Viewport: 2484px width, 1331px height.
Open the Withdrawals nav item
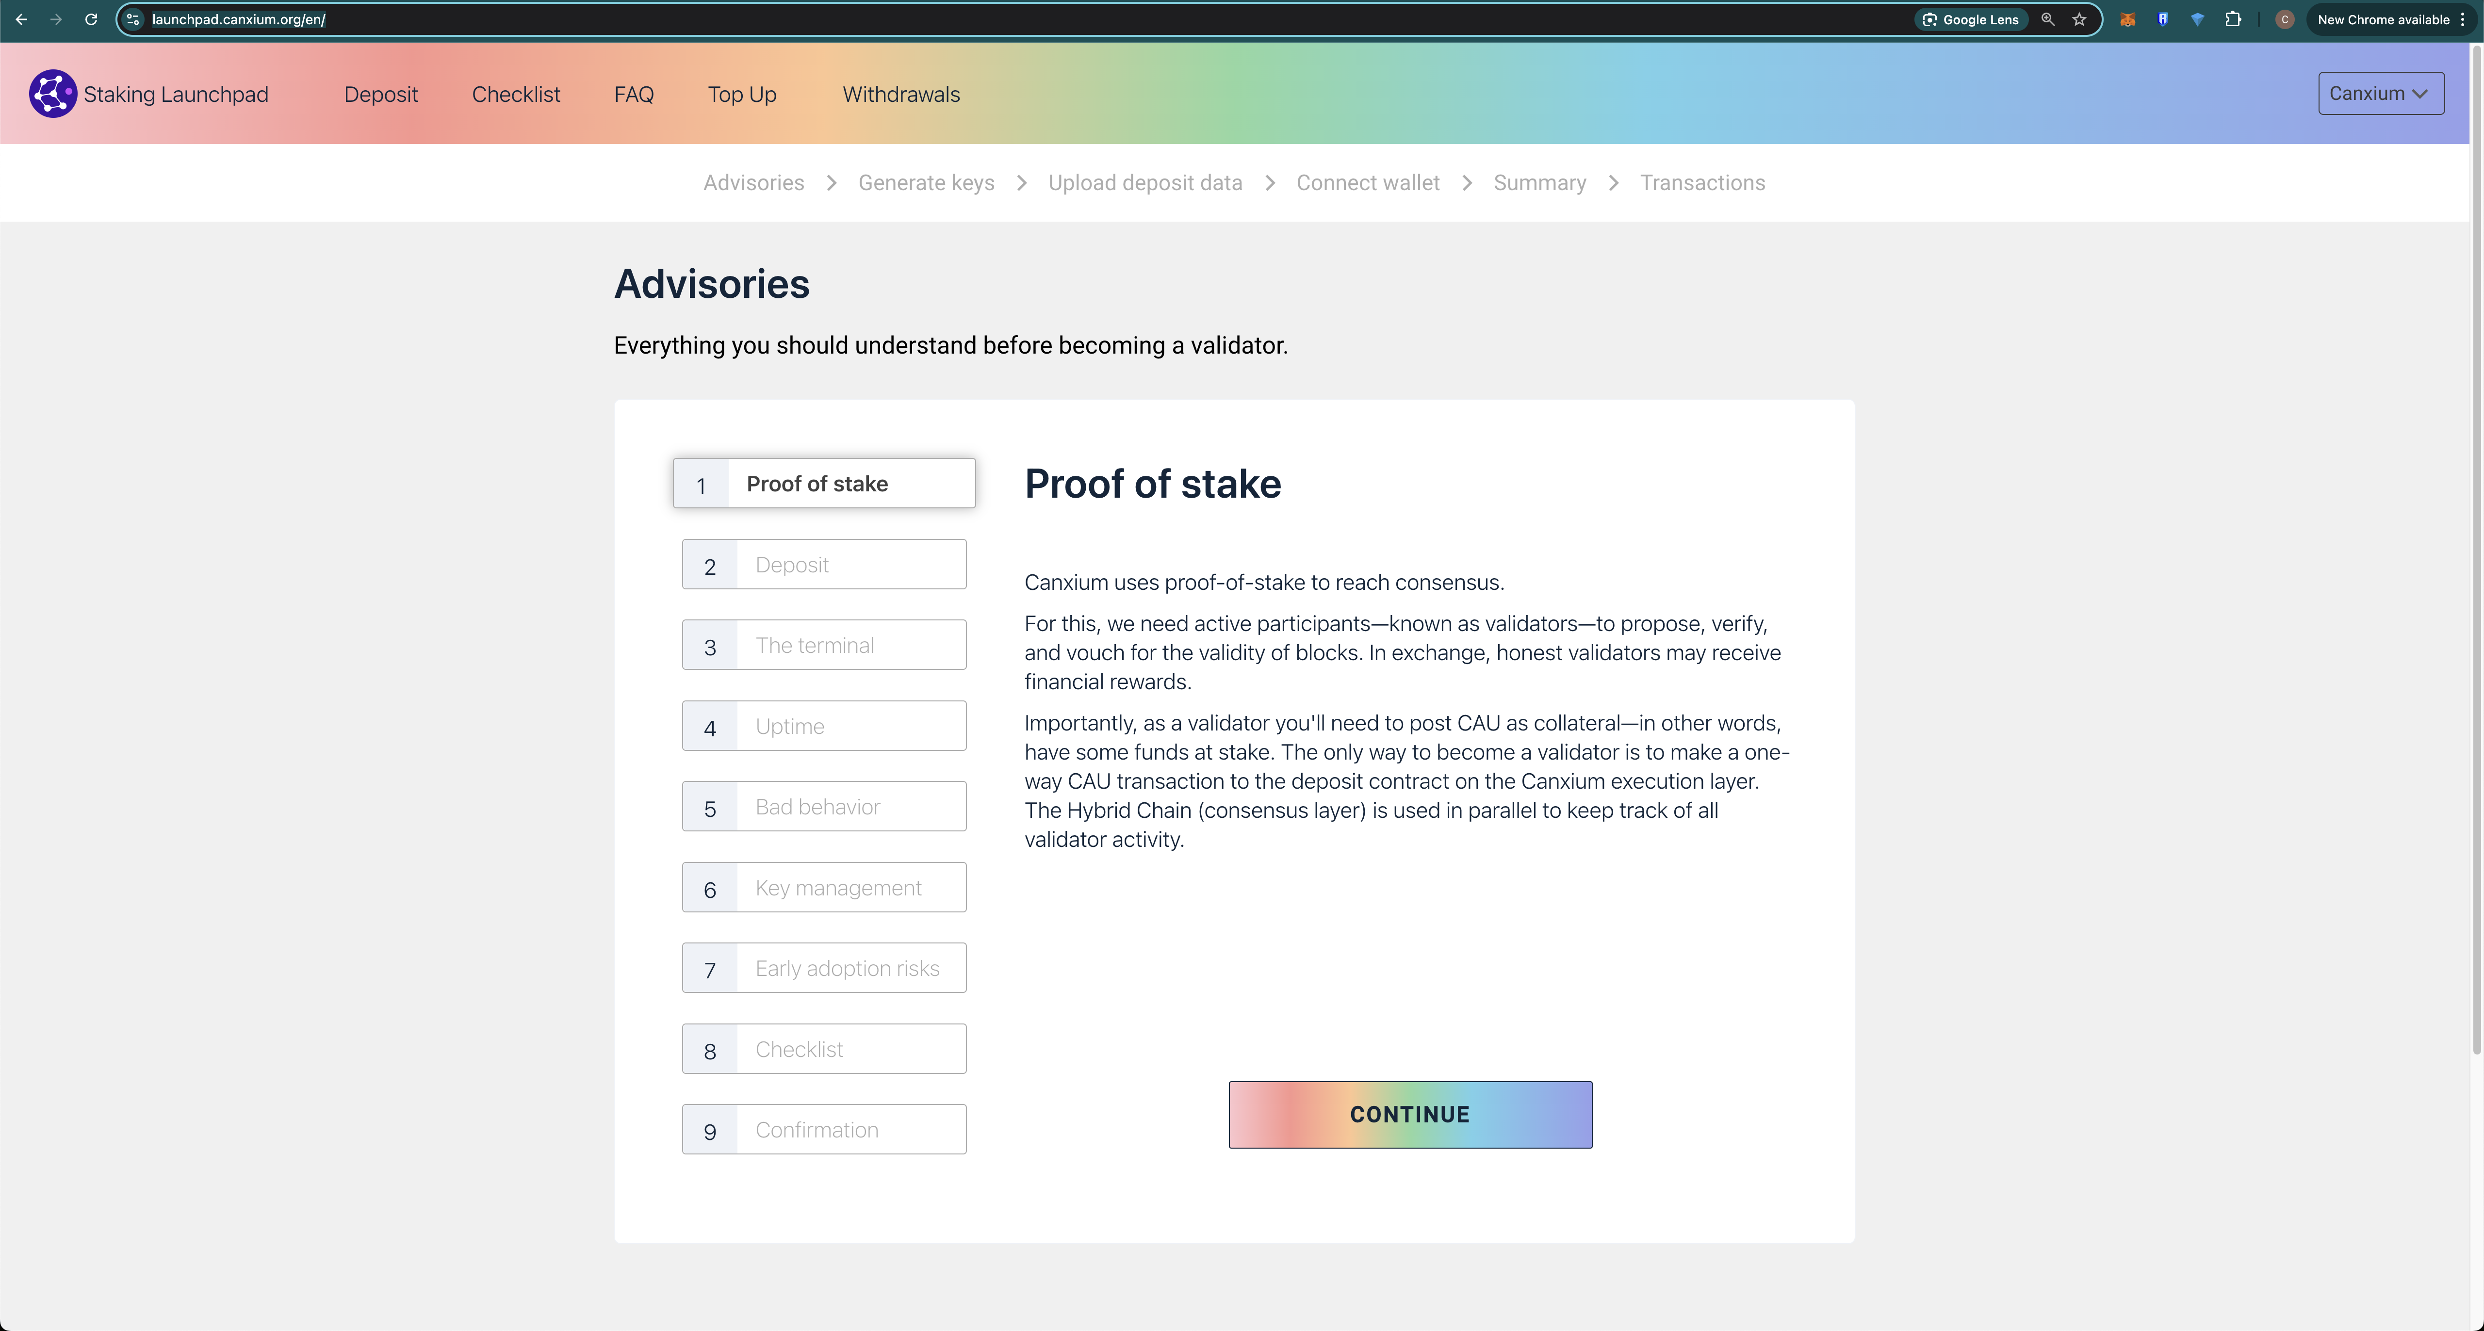[900, 95]
